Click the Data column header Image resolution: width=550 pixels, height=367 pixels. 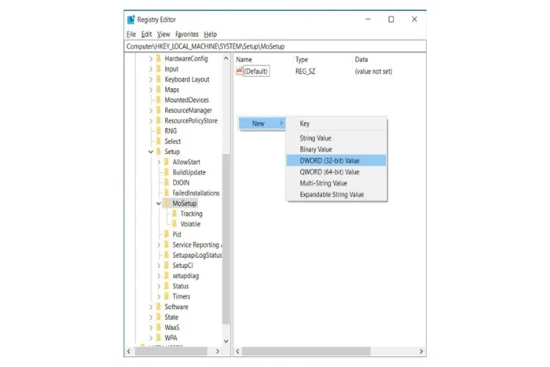point(361,60)
